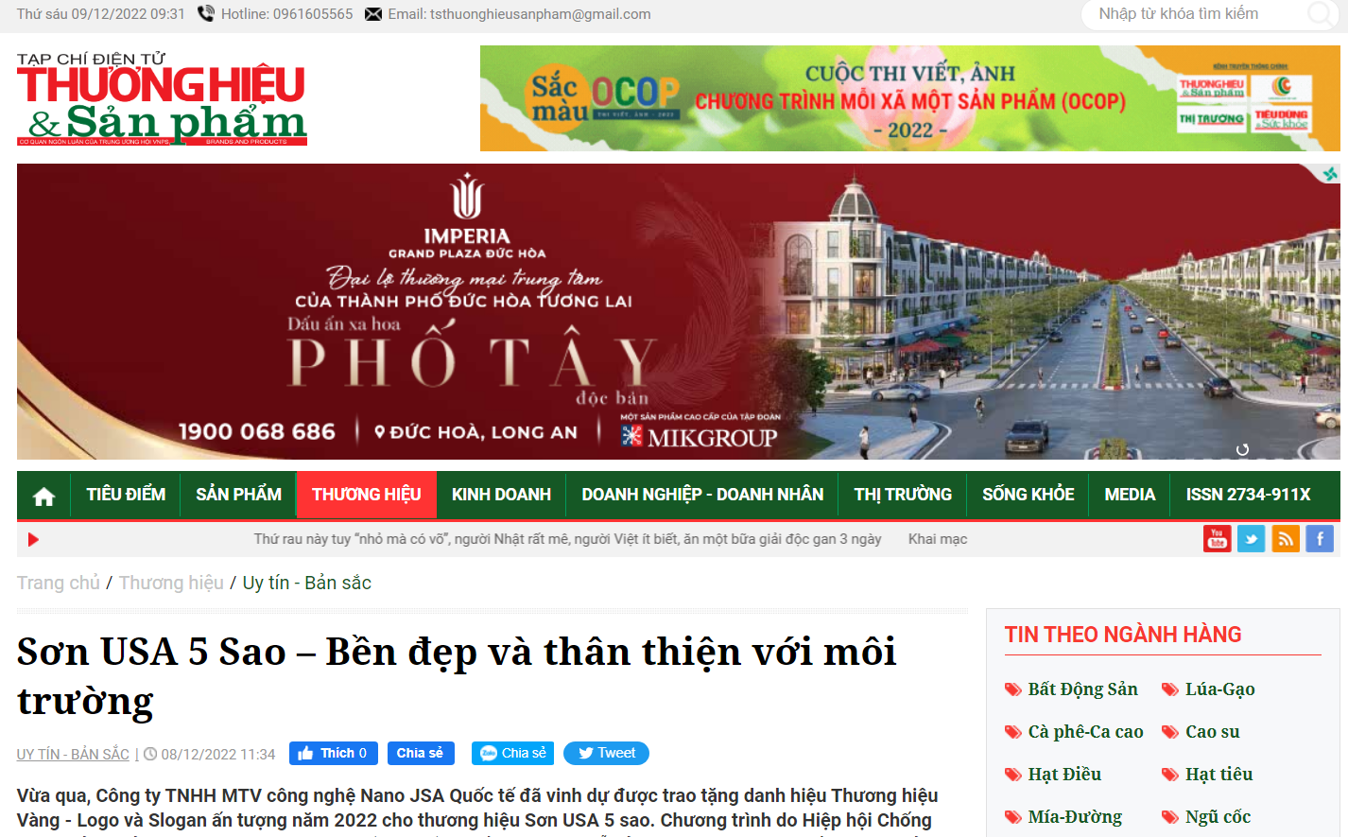Open Cao su industry link
This screenshot has width=1348, height=837.
click(1213, 732)
